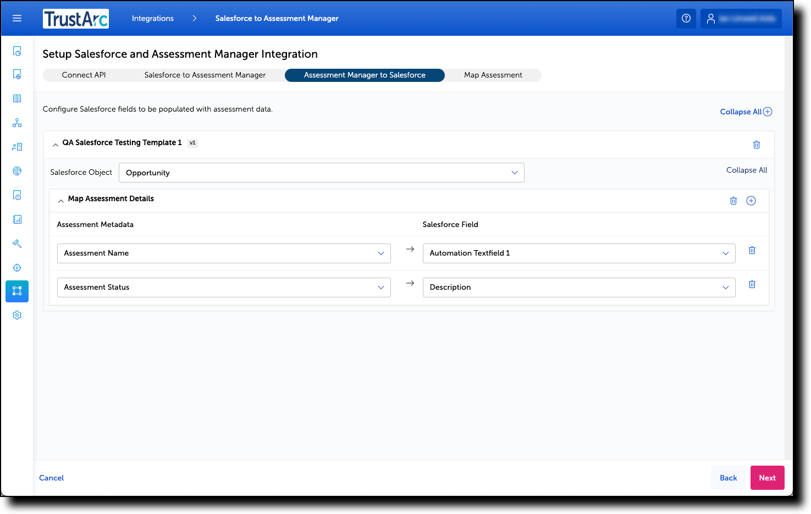Screen dimensions: 811x514
Task: Add a new mapping with the plus icon
Action: [751, 200]
